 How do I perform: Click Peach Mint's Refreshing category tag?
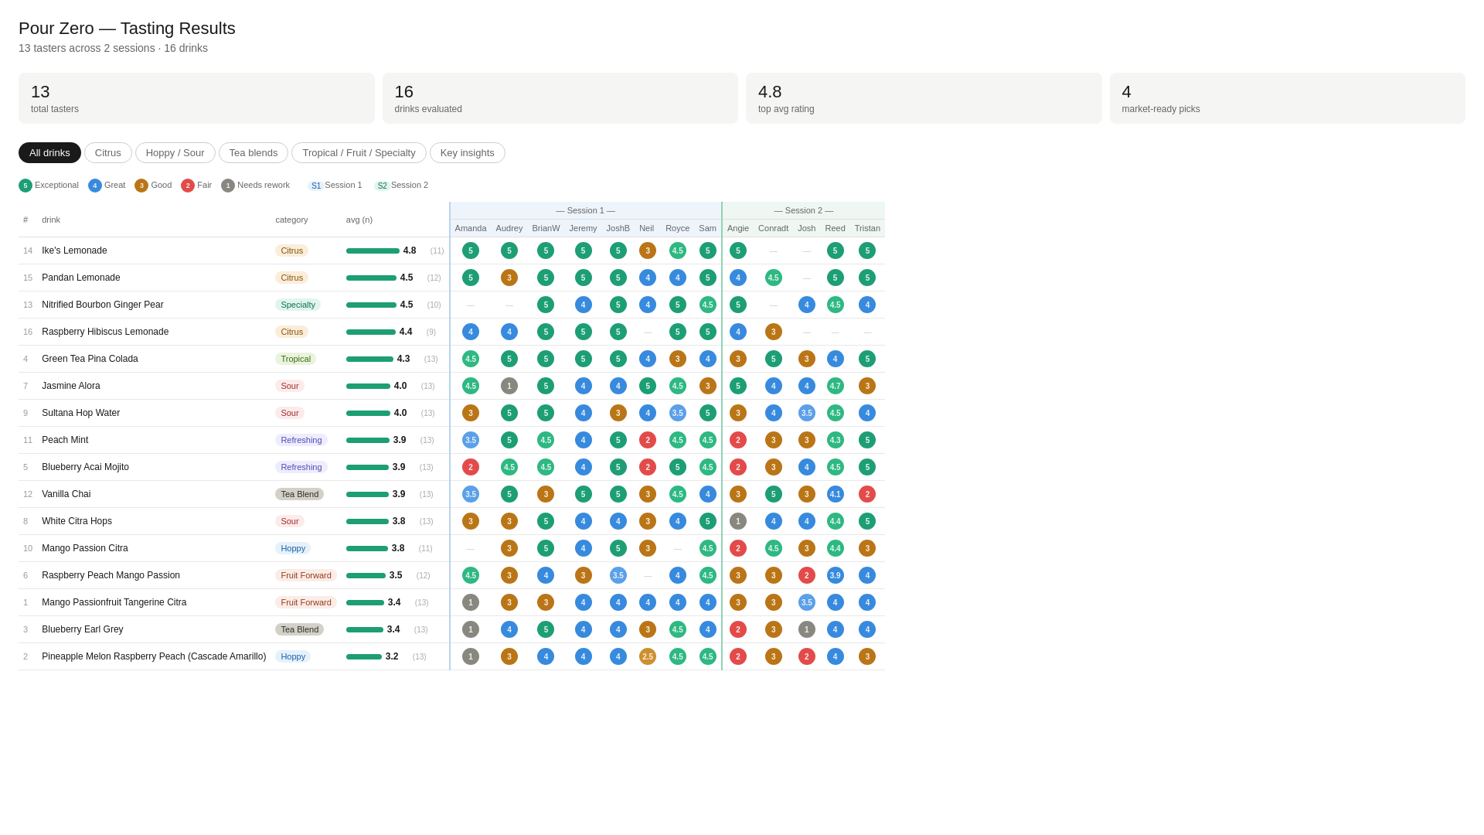tap(301, 440)
